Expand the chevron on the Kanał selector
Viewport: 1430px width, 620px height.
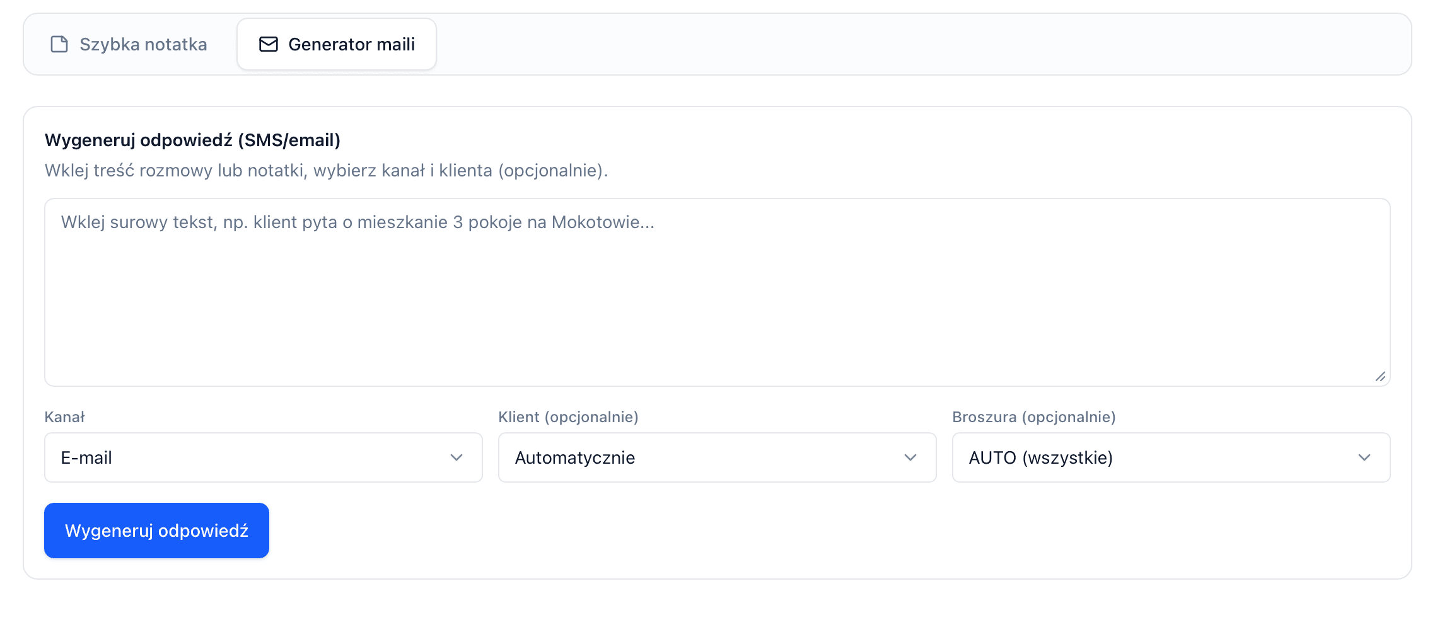point(456,457)
